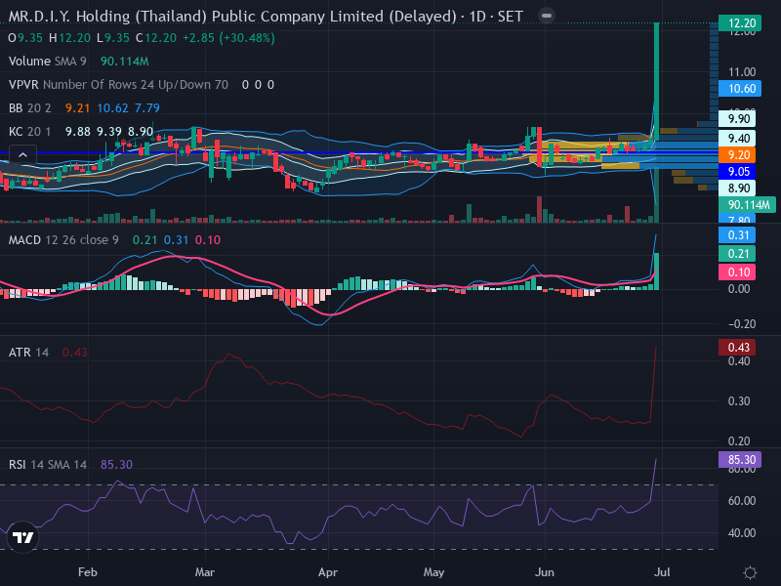Open chart settings gear icon
Viewport: 781px width, 586px height.
pos(750,572)
